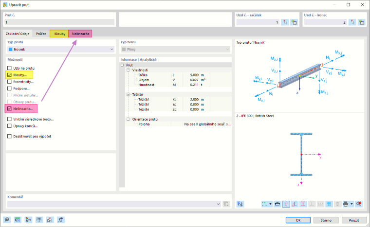Toggle the red I-section icon

[x=303, y=204]
